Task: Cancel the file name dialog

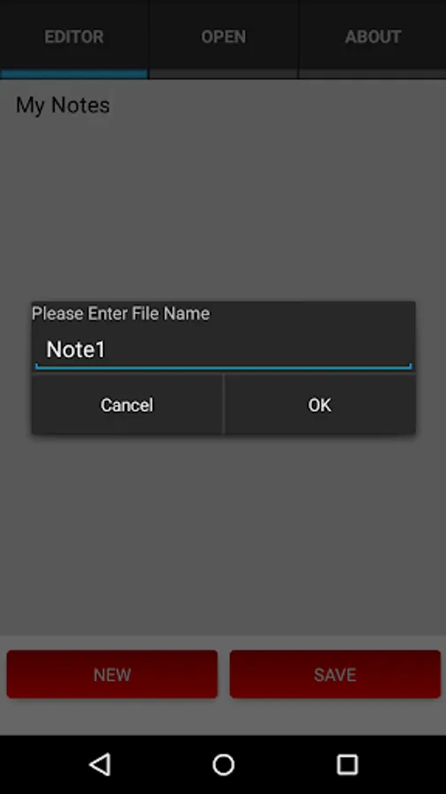Action: point(127,405)
